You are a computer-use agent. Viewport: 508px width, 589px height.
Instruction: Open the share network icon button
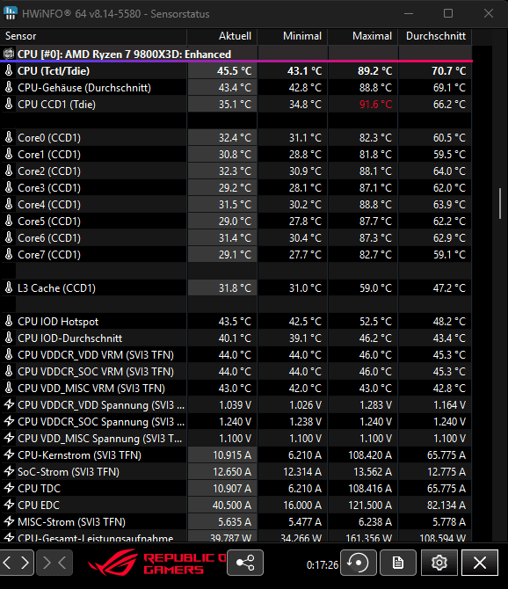pos(245,563)
